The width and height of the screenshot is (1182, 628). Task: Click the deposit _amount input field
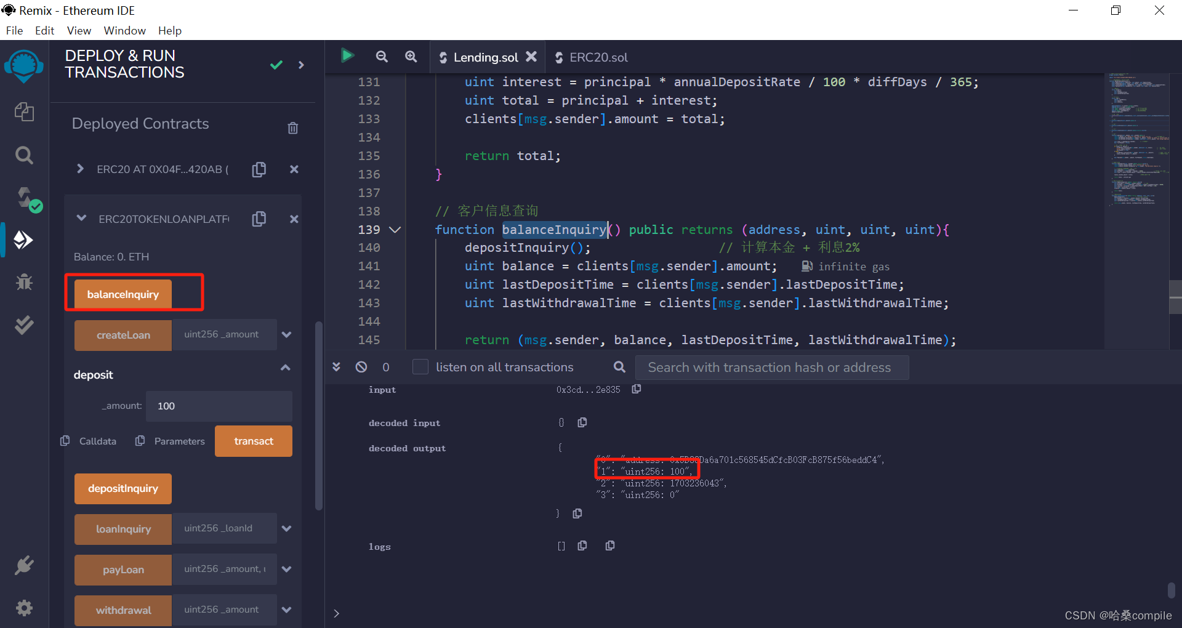click(x=219, y=406)
